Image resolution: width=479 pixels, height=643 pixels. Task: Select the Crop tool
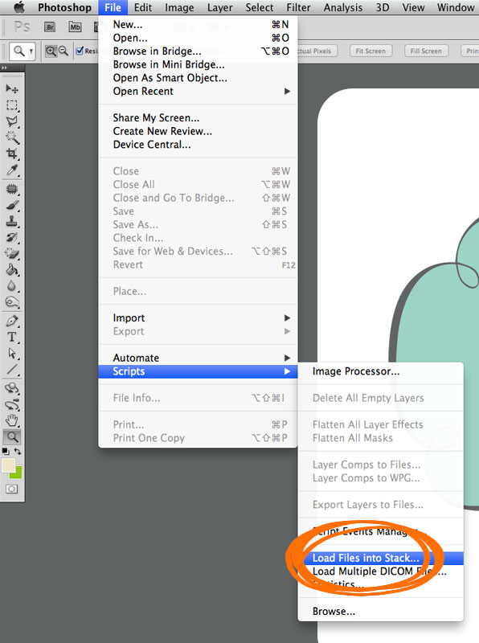pos(12,154)
